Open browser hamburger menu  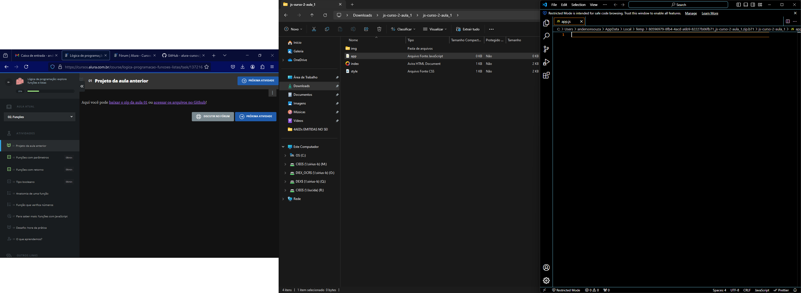[x=272, y=67]
